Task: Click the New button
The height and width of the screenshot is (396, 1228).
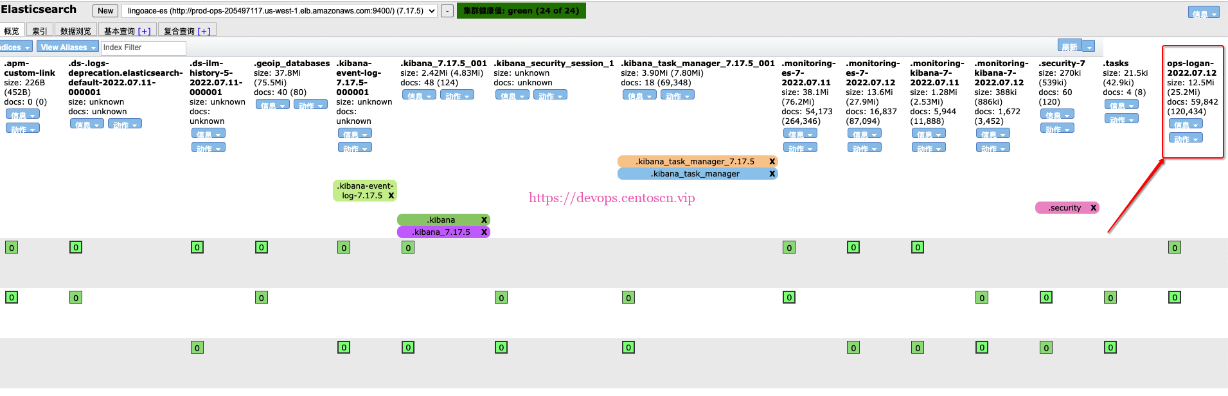Action: coord(105,11)
